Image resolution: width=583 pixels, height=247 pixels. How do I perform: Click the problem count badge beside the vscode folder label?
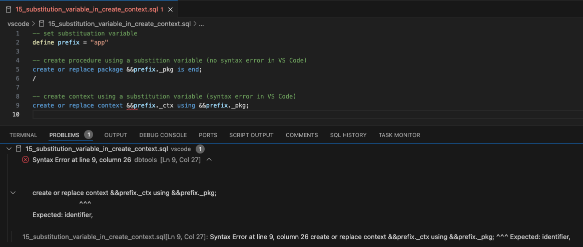coord(200,149)
